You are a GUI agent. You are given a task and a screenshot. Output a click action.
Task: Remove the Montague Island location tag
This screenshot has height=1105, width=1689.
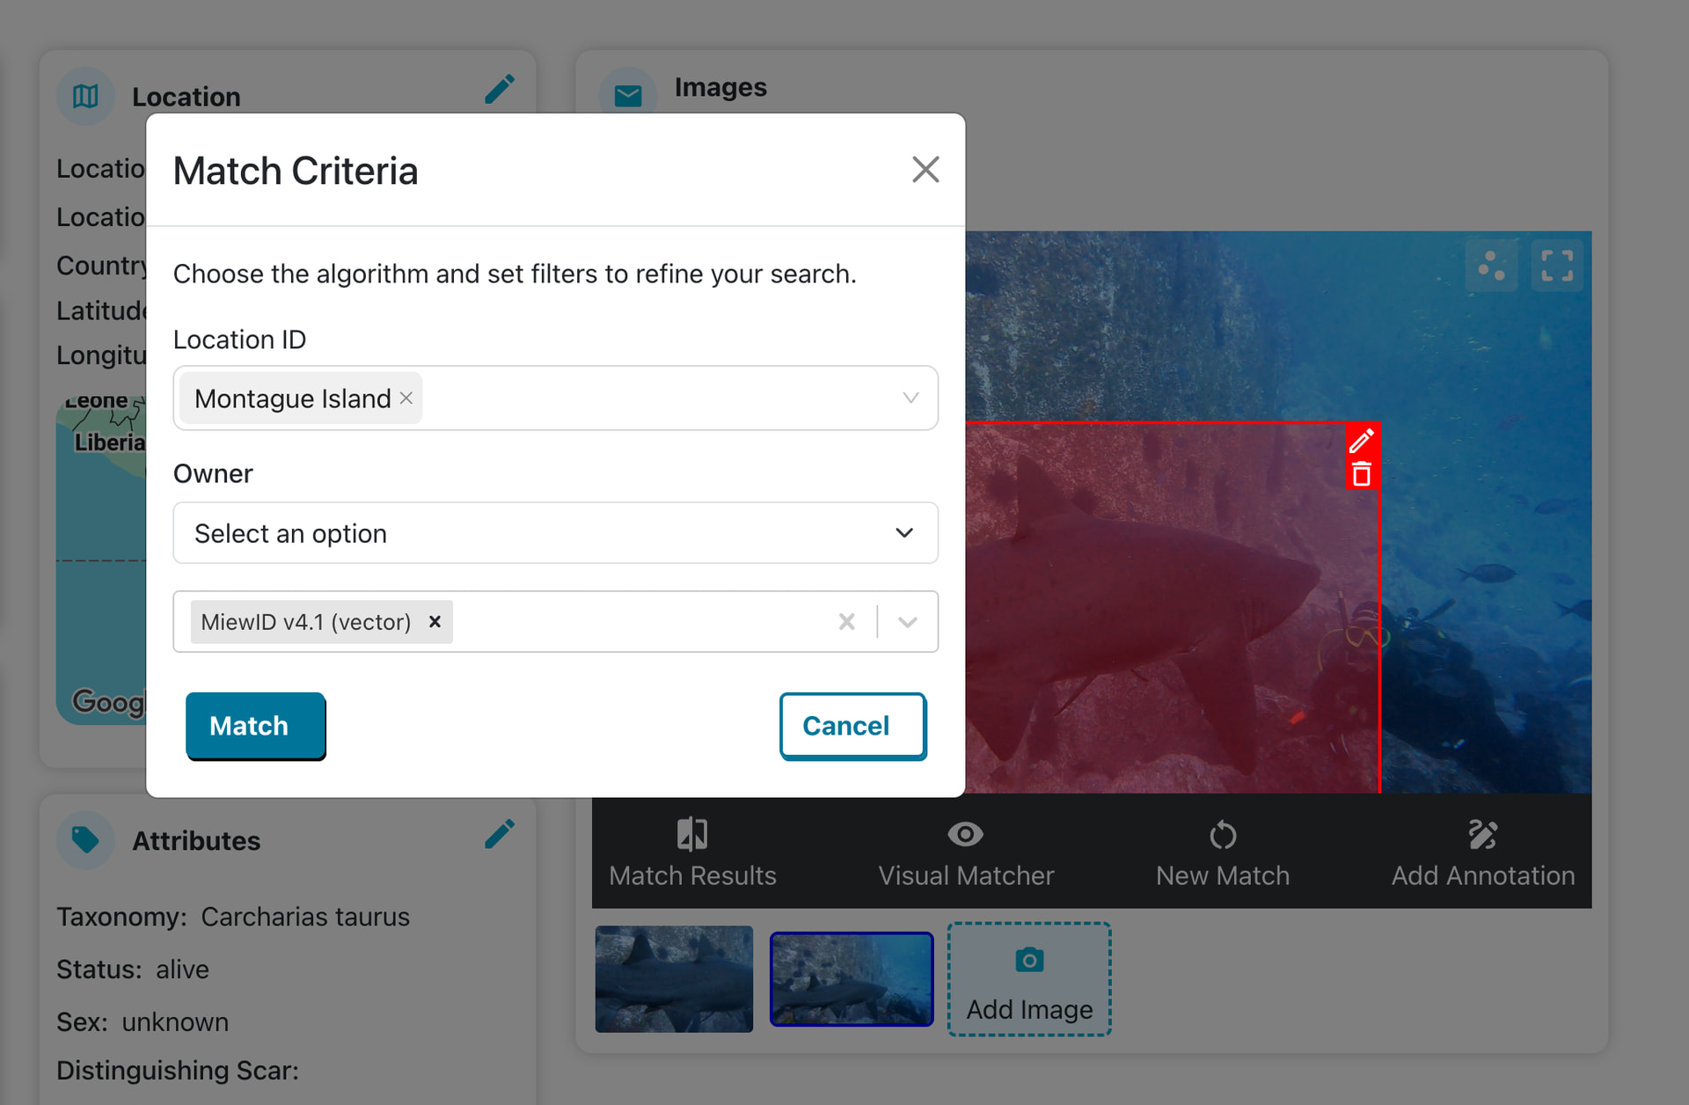pos(406,398)
